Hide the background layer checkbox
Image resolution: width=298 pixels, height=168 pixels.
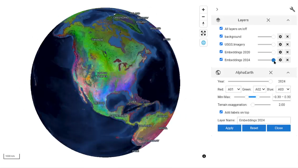pyautogui.click(x=221, y=36)
